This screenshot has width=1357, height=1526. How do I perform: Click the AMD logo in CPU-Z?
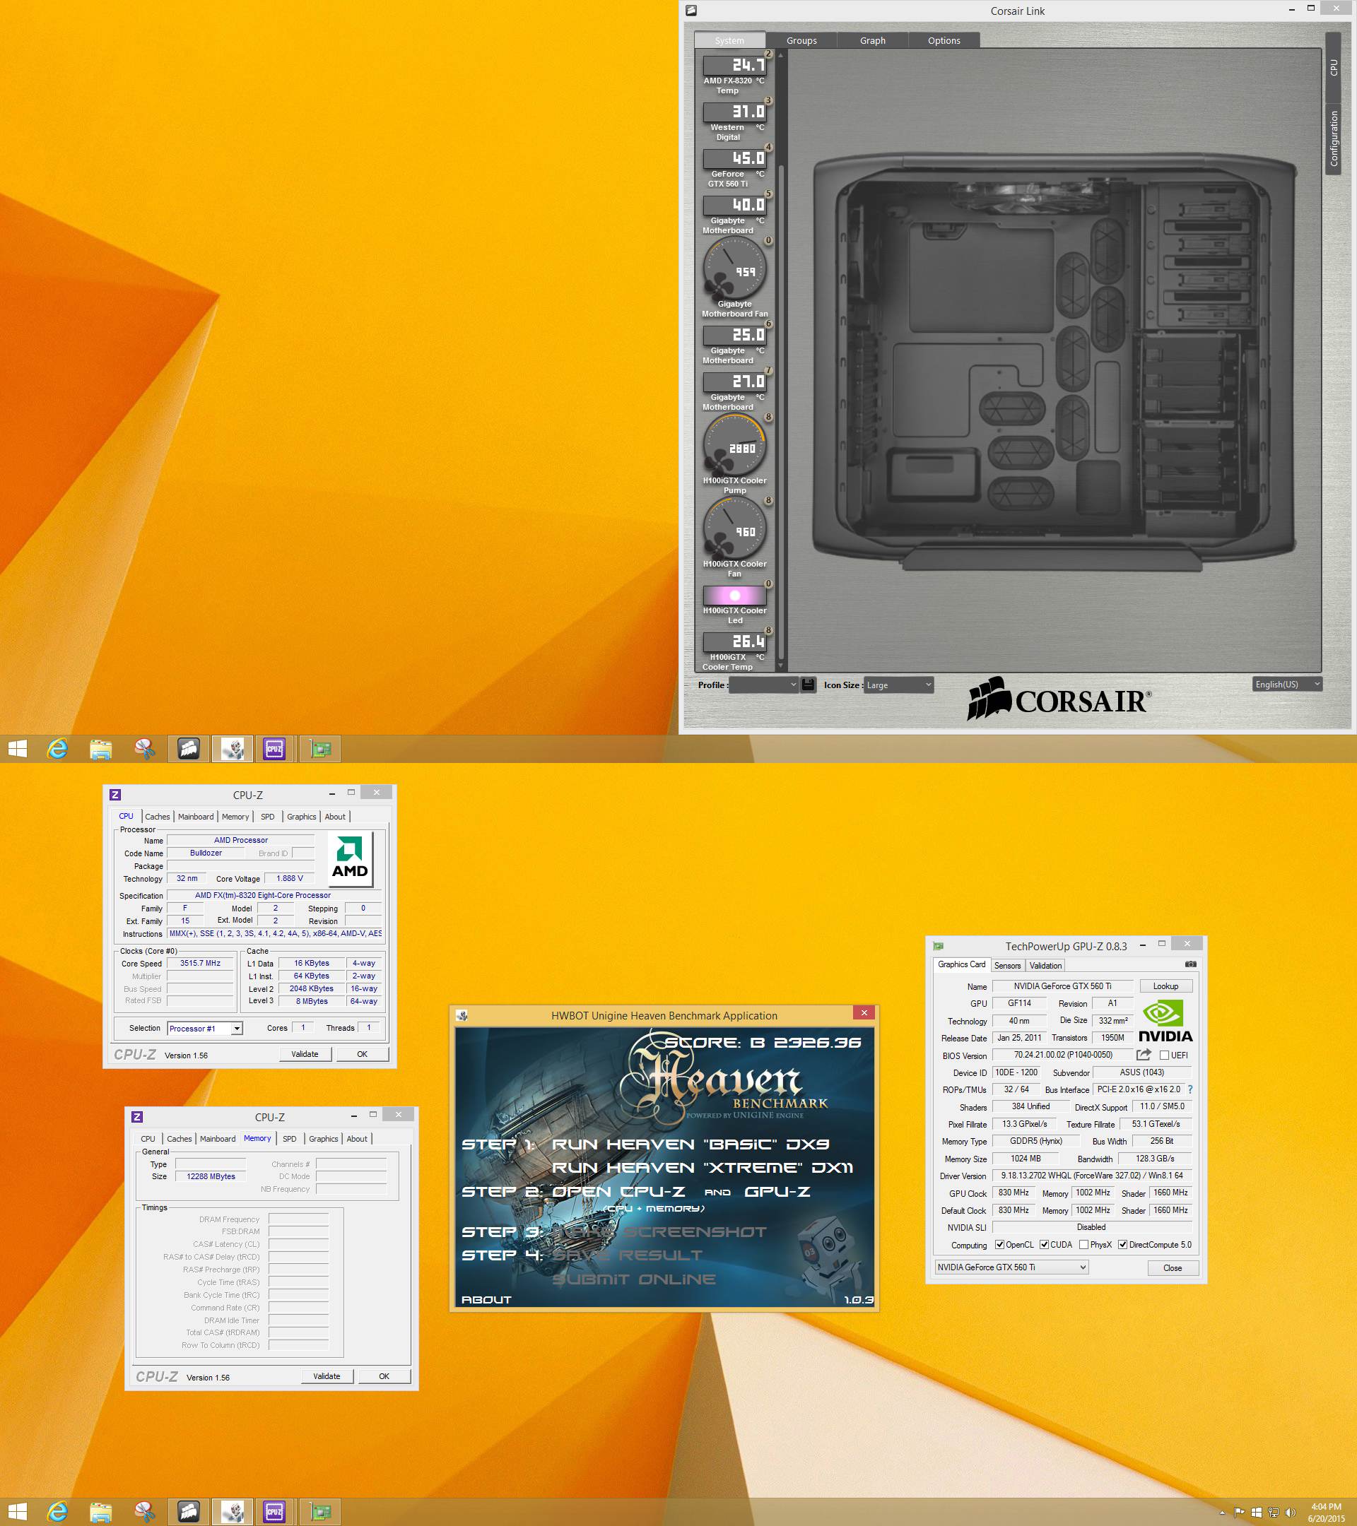[351, 859]
